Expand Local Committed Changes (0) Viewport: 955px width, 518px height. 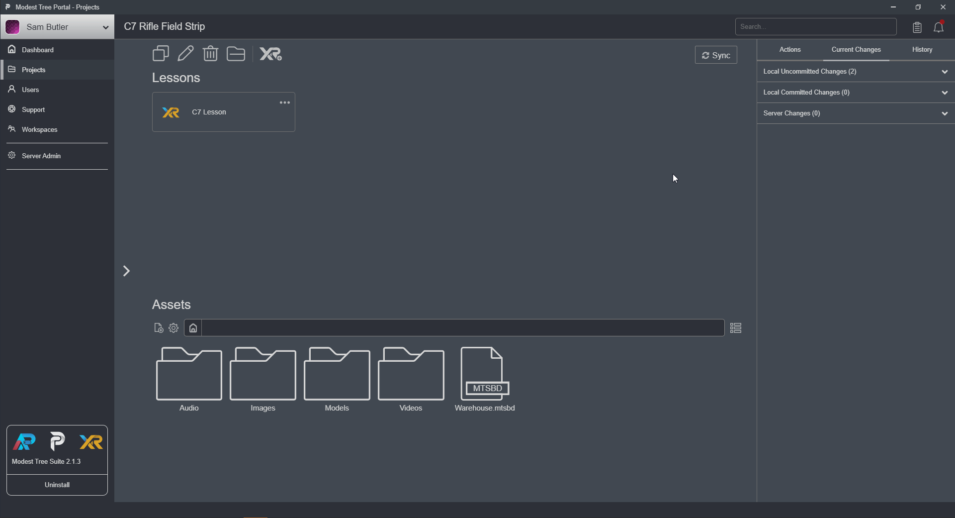click(x=856, y=93)
